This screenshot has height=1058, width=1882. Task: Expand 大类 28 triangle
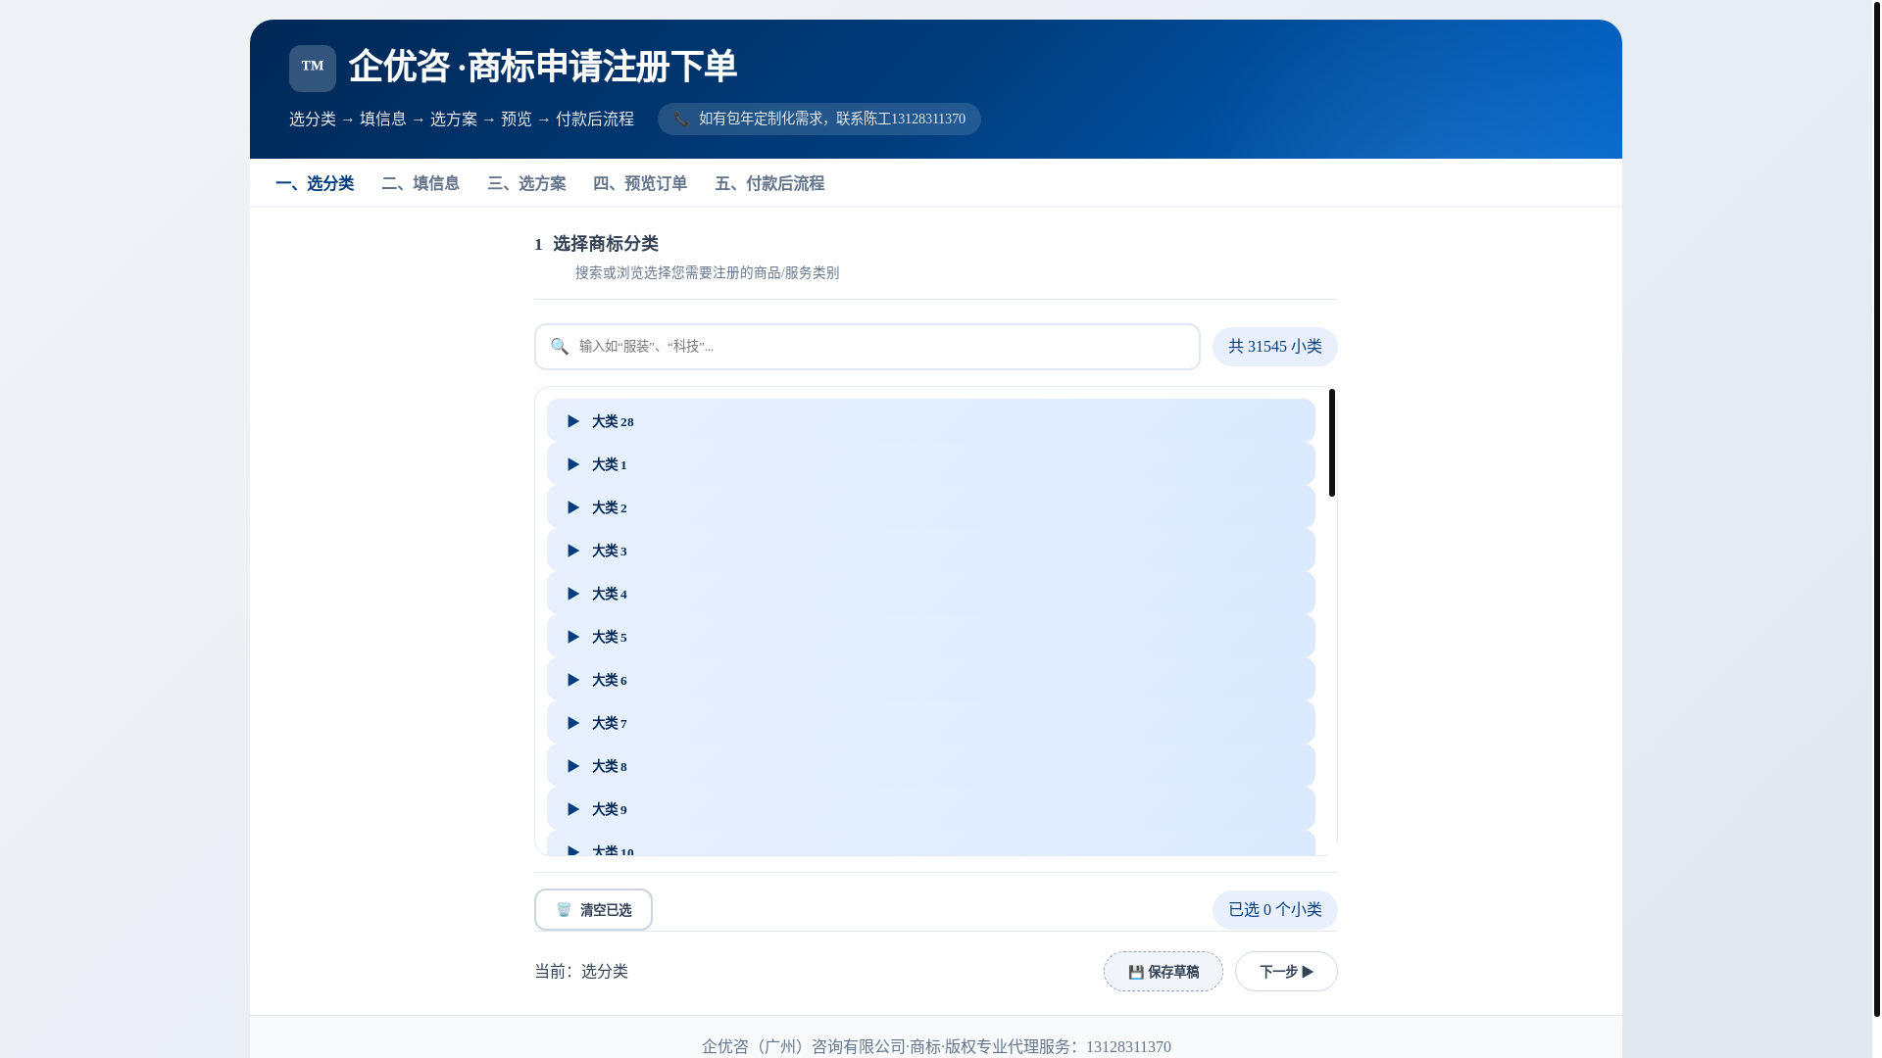click(x=573, y=421)
